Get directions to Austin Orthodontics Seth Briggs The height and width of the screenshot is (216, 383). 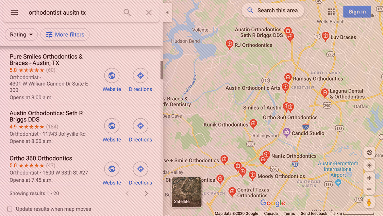pos(140,126)
